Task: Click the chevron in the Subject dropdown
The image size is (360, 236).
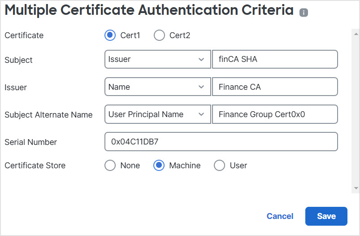Action: tap(201, 59)
